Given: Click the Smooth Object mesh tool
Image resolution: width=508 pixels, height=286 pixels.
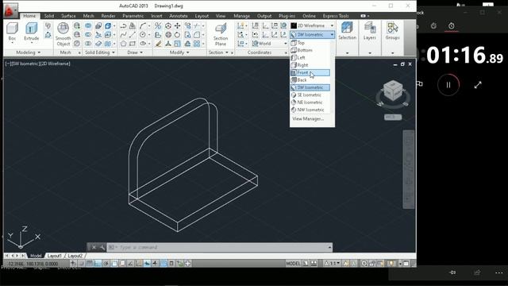Looking at the screenshot, I should tap(63, 34).
